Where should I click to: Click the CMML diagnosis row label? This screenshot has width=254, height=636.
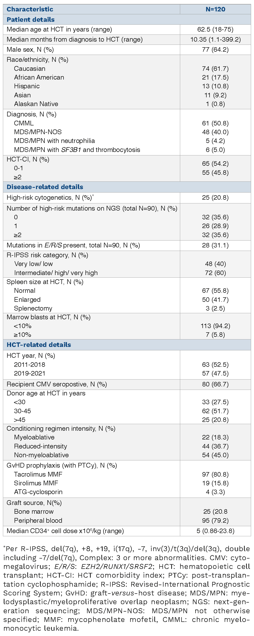coord(24,123)
